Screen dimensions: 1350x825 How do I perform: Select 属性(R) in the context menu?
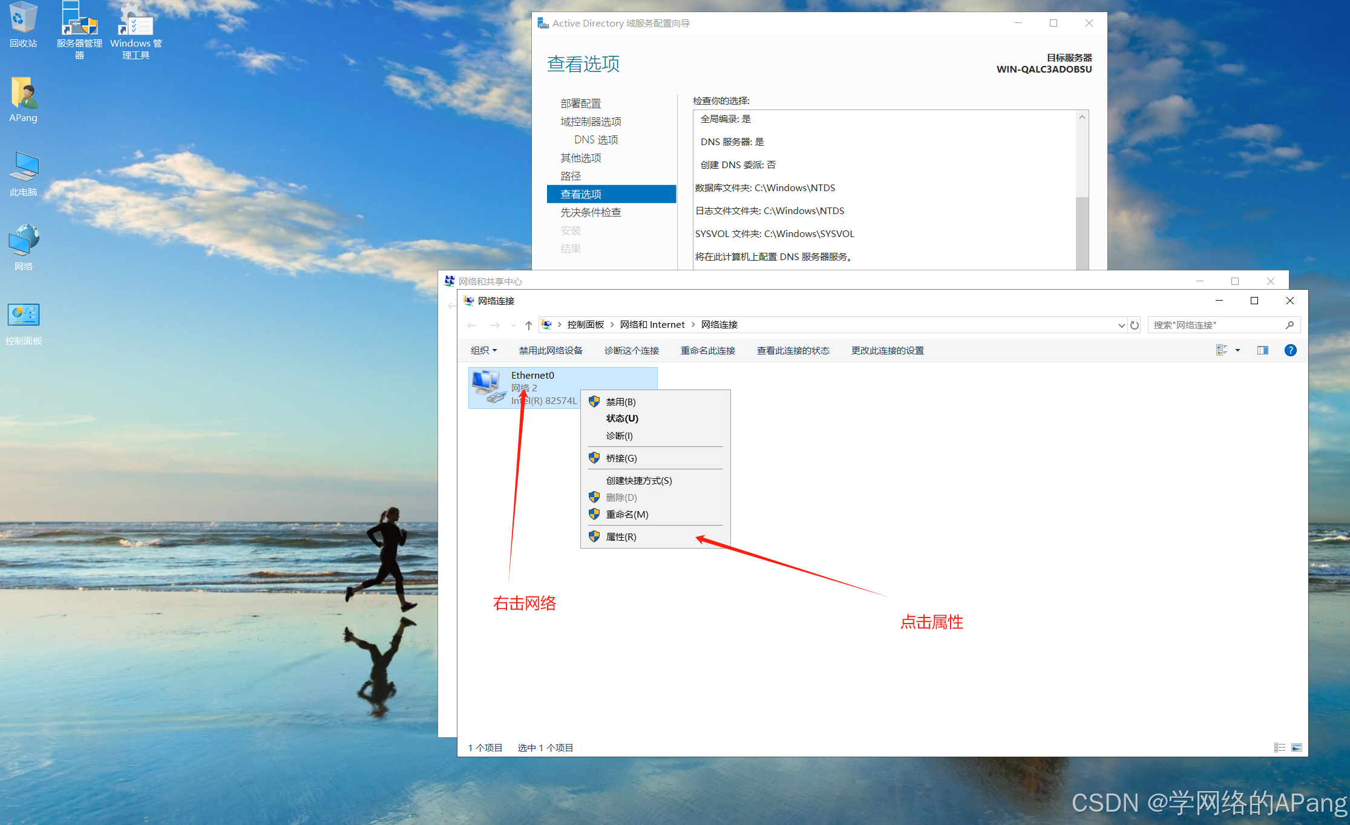tap(621, 536)
